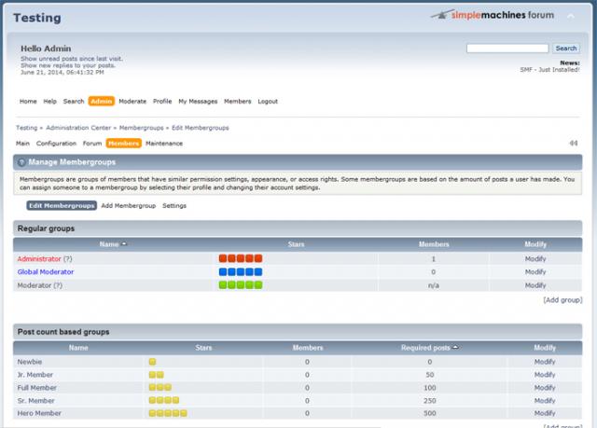The image size is (597, 428).
Task: Modify the Administrator group
Action: pos(535,258)
